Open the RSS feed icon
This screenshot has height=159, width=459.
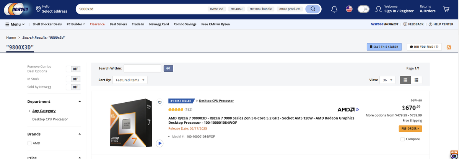point(449,47)
